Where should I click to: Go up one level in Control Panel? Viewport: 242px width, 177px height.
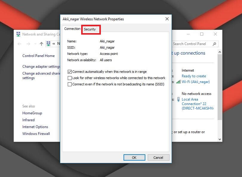[x=41, y=44]
